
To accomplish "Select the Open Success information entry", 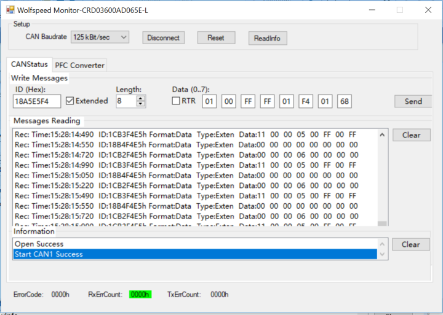I will coord(39,244).
